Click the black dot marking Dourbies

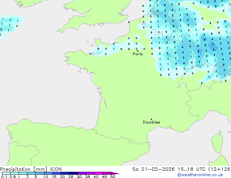click(x=151, y=119)
